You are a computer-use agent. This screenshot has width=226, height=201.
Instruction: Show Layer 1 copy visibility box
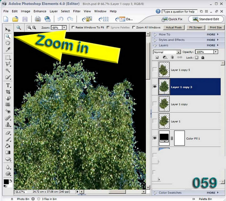[155, 104]
